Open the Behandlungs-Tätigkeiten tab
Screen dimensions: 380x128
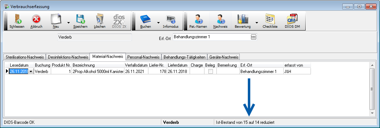click(184, 57)
